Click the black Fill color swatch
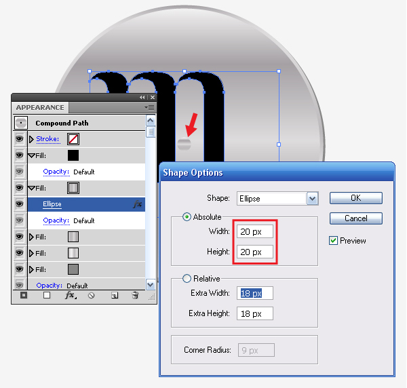The width and height of the screenshot is (407, 388). click(73, 155)
